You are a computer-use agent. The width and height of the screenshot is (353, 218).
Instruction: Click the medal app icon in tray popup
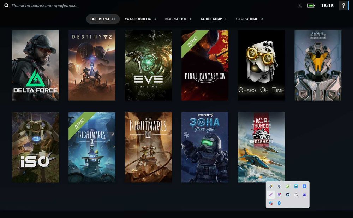tap(271, 186)
